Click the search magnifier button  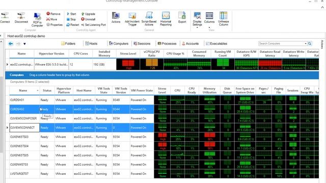(310, 44)
